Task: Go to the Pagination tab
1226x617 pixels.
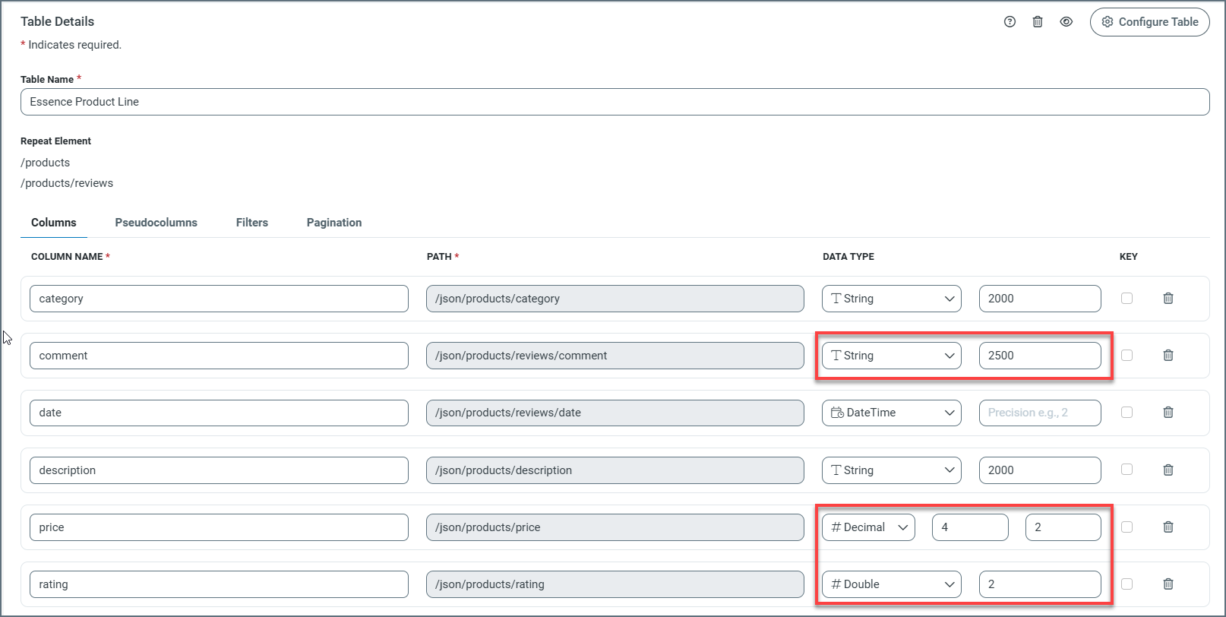Action: (333, 223)
